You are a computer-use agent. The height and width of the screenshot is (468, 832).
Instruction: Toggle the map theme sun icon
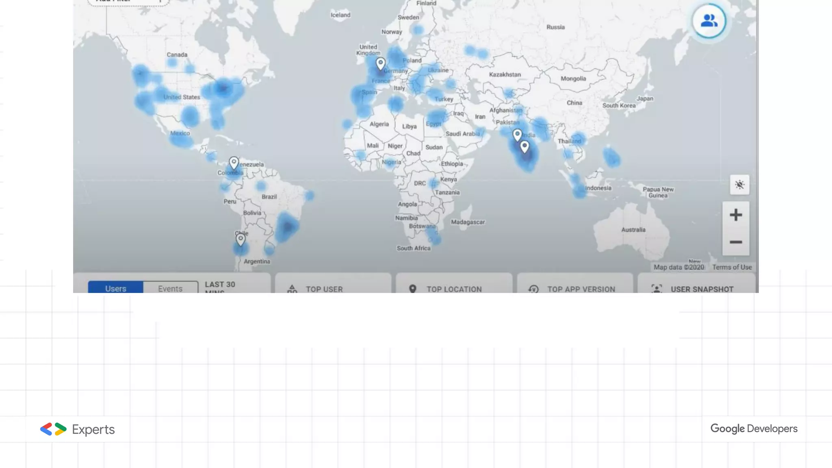739,185
